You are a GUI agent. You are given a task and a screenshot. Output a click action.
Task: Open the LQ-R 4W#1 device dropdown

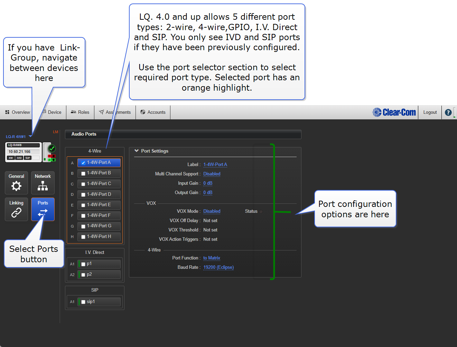click(30, 136)
